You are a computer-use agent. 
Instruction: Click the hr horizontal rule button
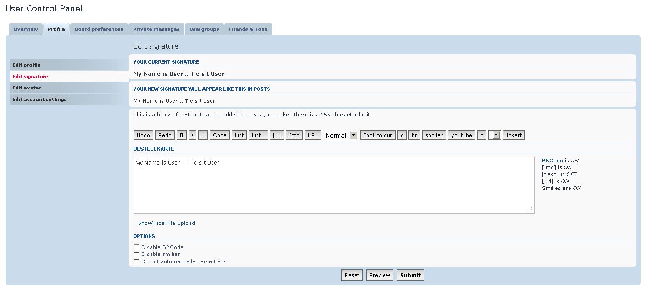[414, 135]
